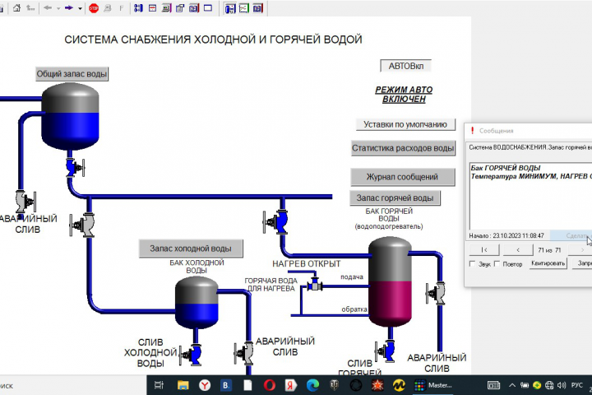Open the Журнал сообщений button

pos(403,177)
